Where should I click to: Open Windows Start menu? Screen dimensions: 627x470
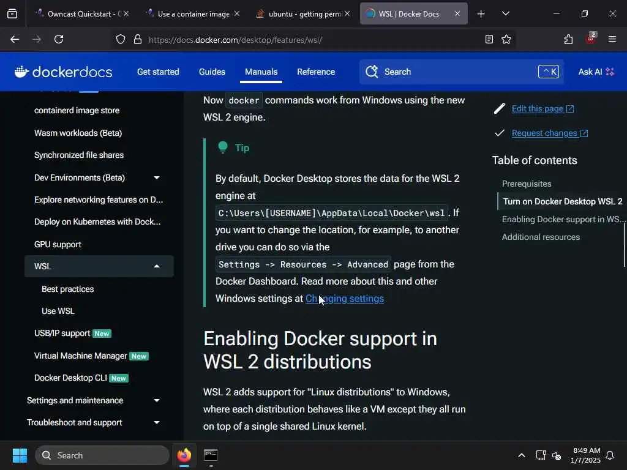20,455
